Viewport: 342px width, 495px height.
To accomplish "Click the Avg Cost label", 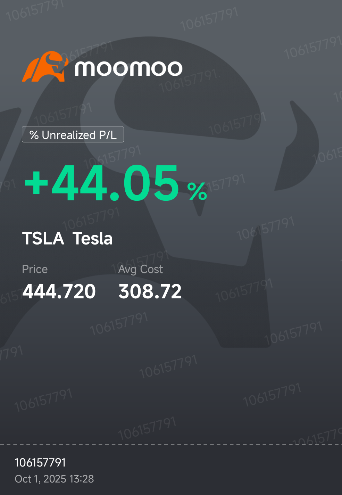I will coord(140,269).
